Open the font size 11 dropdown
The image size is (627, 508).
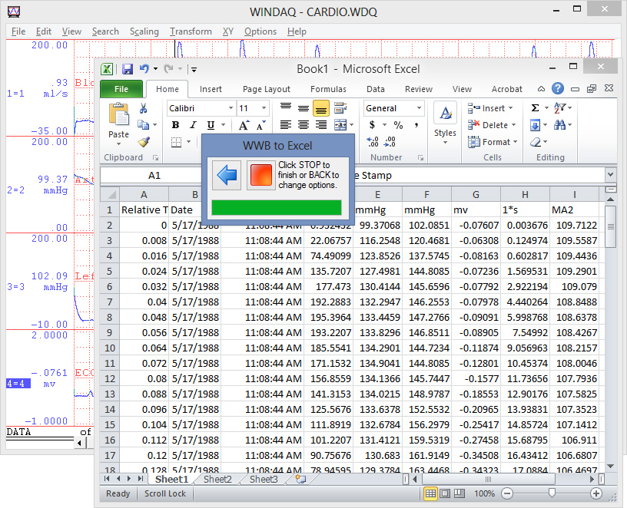tap(264, 108)
